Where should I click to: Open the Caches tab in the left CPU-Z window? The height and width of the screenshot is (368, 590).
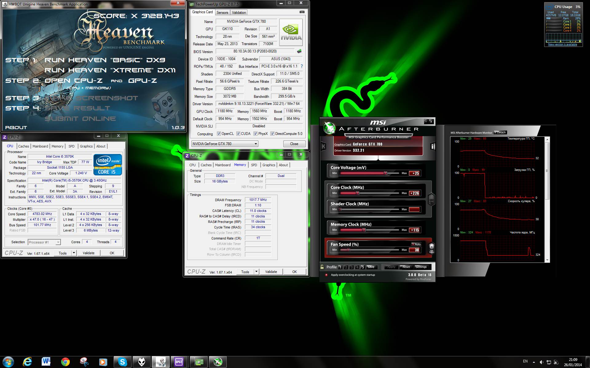[x=23, y=146]
